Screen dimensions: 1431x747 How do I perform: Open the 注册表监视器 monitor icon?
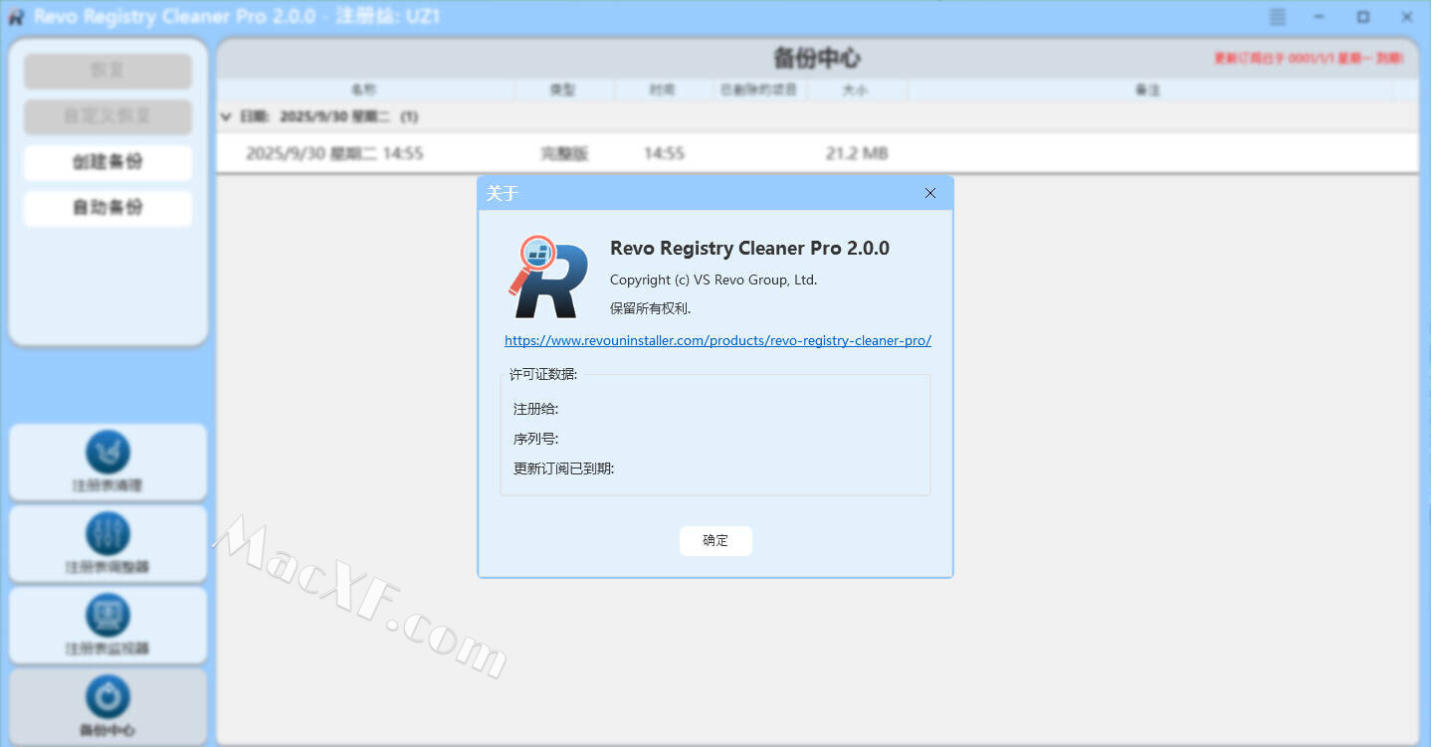point(107,617)
